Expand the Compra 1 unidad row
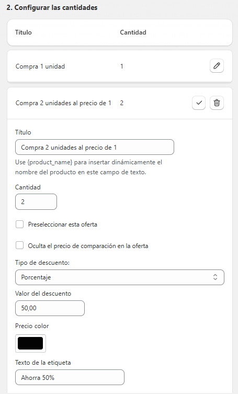238x394 pixels. point(120,66)
